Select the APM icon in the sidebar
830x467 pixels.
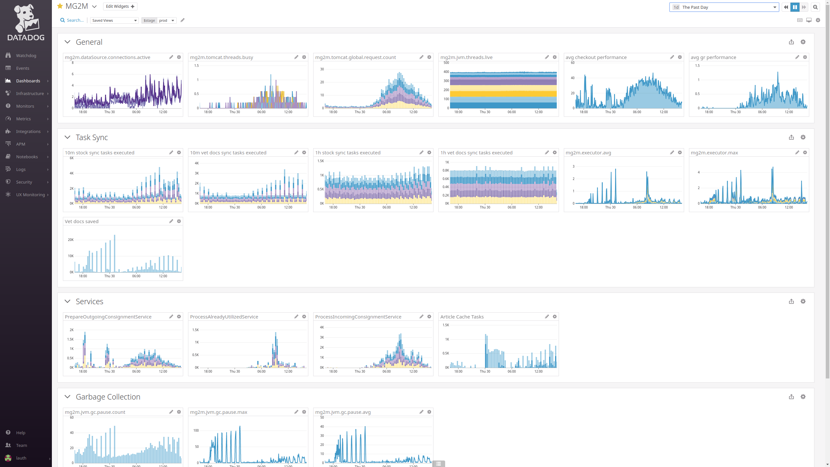[8, 144]
